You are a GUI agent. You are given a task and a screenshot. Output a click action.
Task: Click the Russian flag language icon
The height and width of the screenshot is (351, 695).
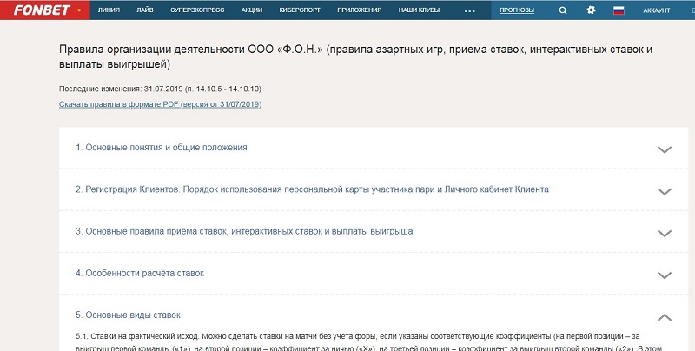pyautogui.click(x=619, y=10)
